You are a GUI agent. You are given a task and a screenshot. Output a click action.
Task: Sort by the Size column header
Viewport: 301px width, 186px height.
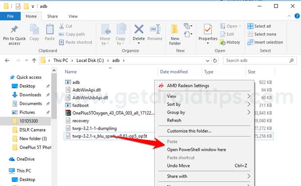pyautogui.click(x=251, y=72)
